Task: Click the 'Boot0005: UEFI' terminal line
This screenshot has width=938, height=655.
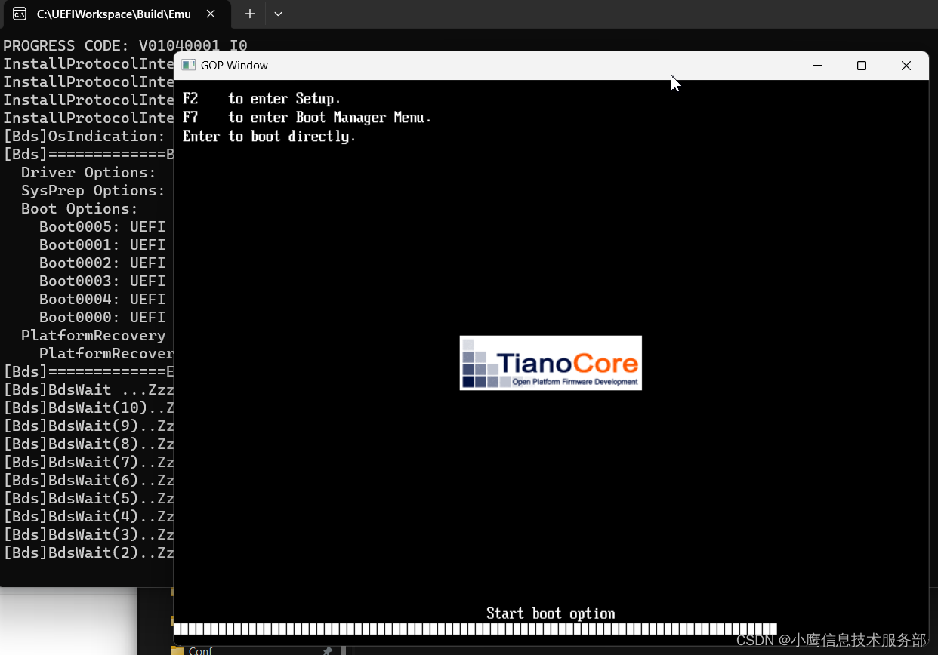Action: click(x=102, y=226)
